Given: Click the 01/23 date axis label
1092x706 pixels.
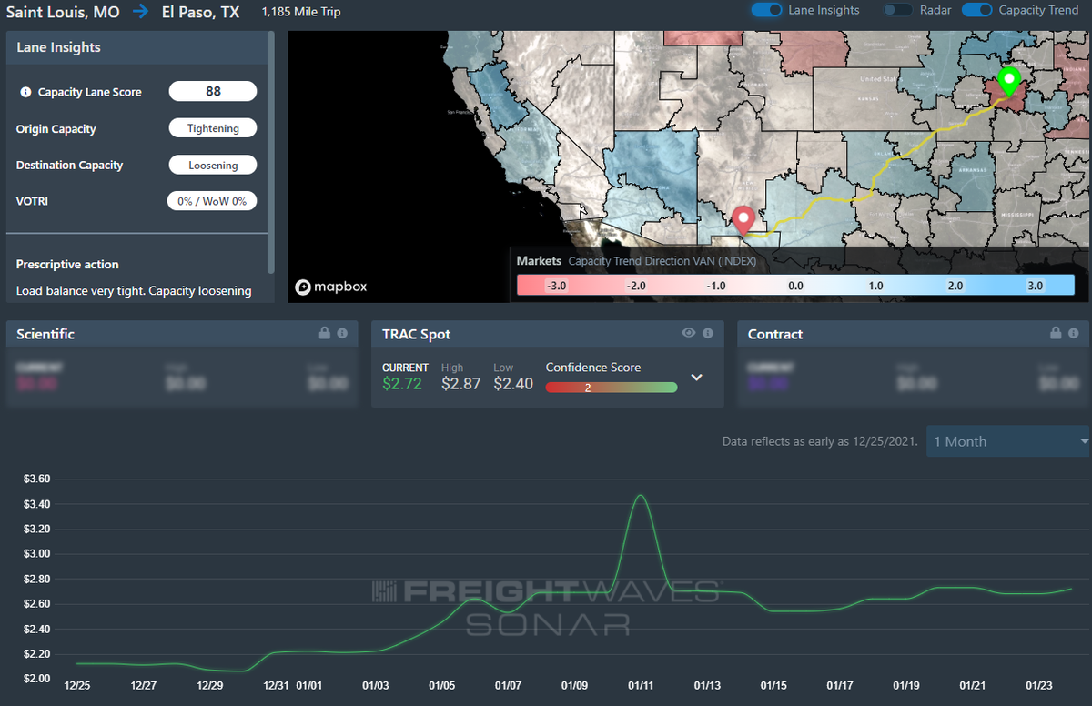Looking at the screenshot, I should point(1039,685).
